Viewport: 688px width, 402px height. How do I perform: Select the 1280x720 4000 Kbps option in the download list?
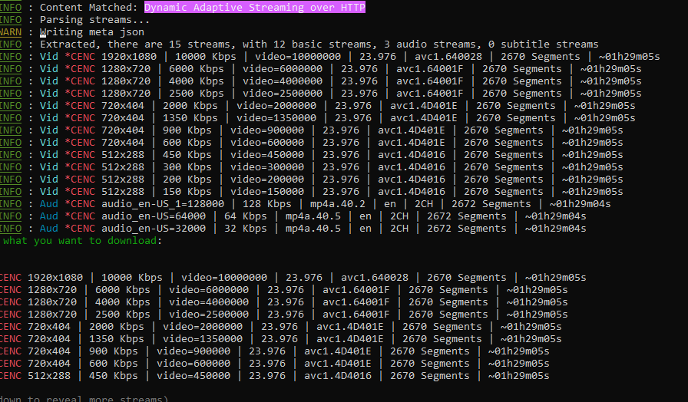(284, 302)
